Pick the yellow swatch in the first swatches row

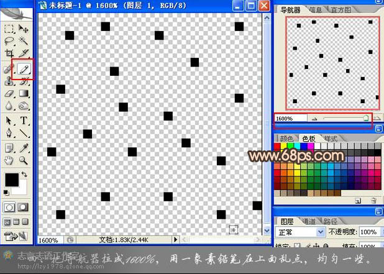pyautogui.click(x=284, y=146)
